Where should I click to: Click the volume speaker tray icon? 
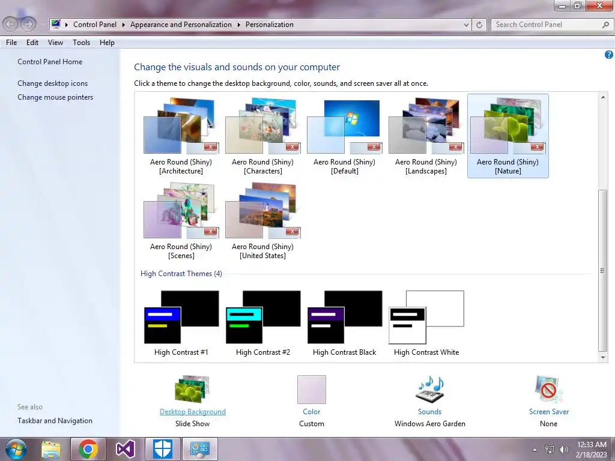point(564,450)
